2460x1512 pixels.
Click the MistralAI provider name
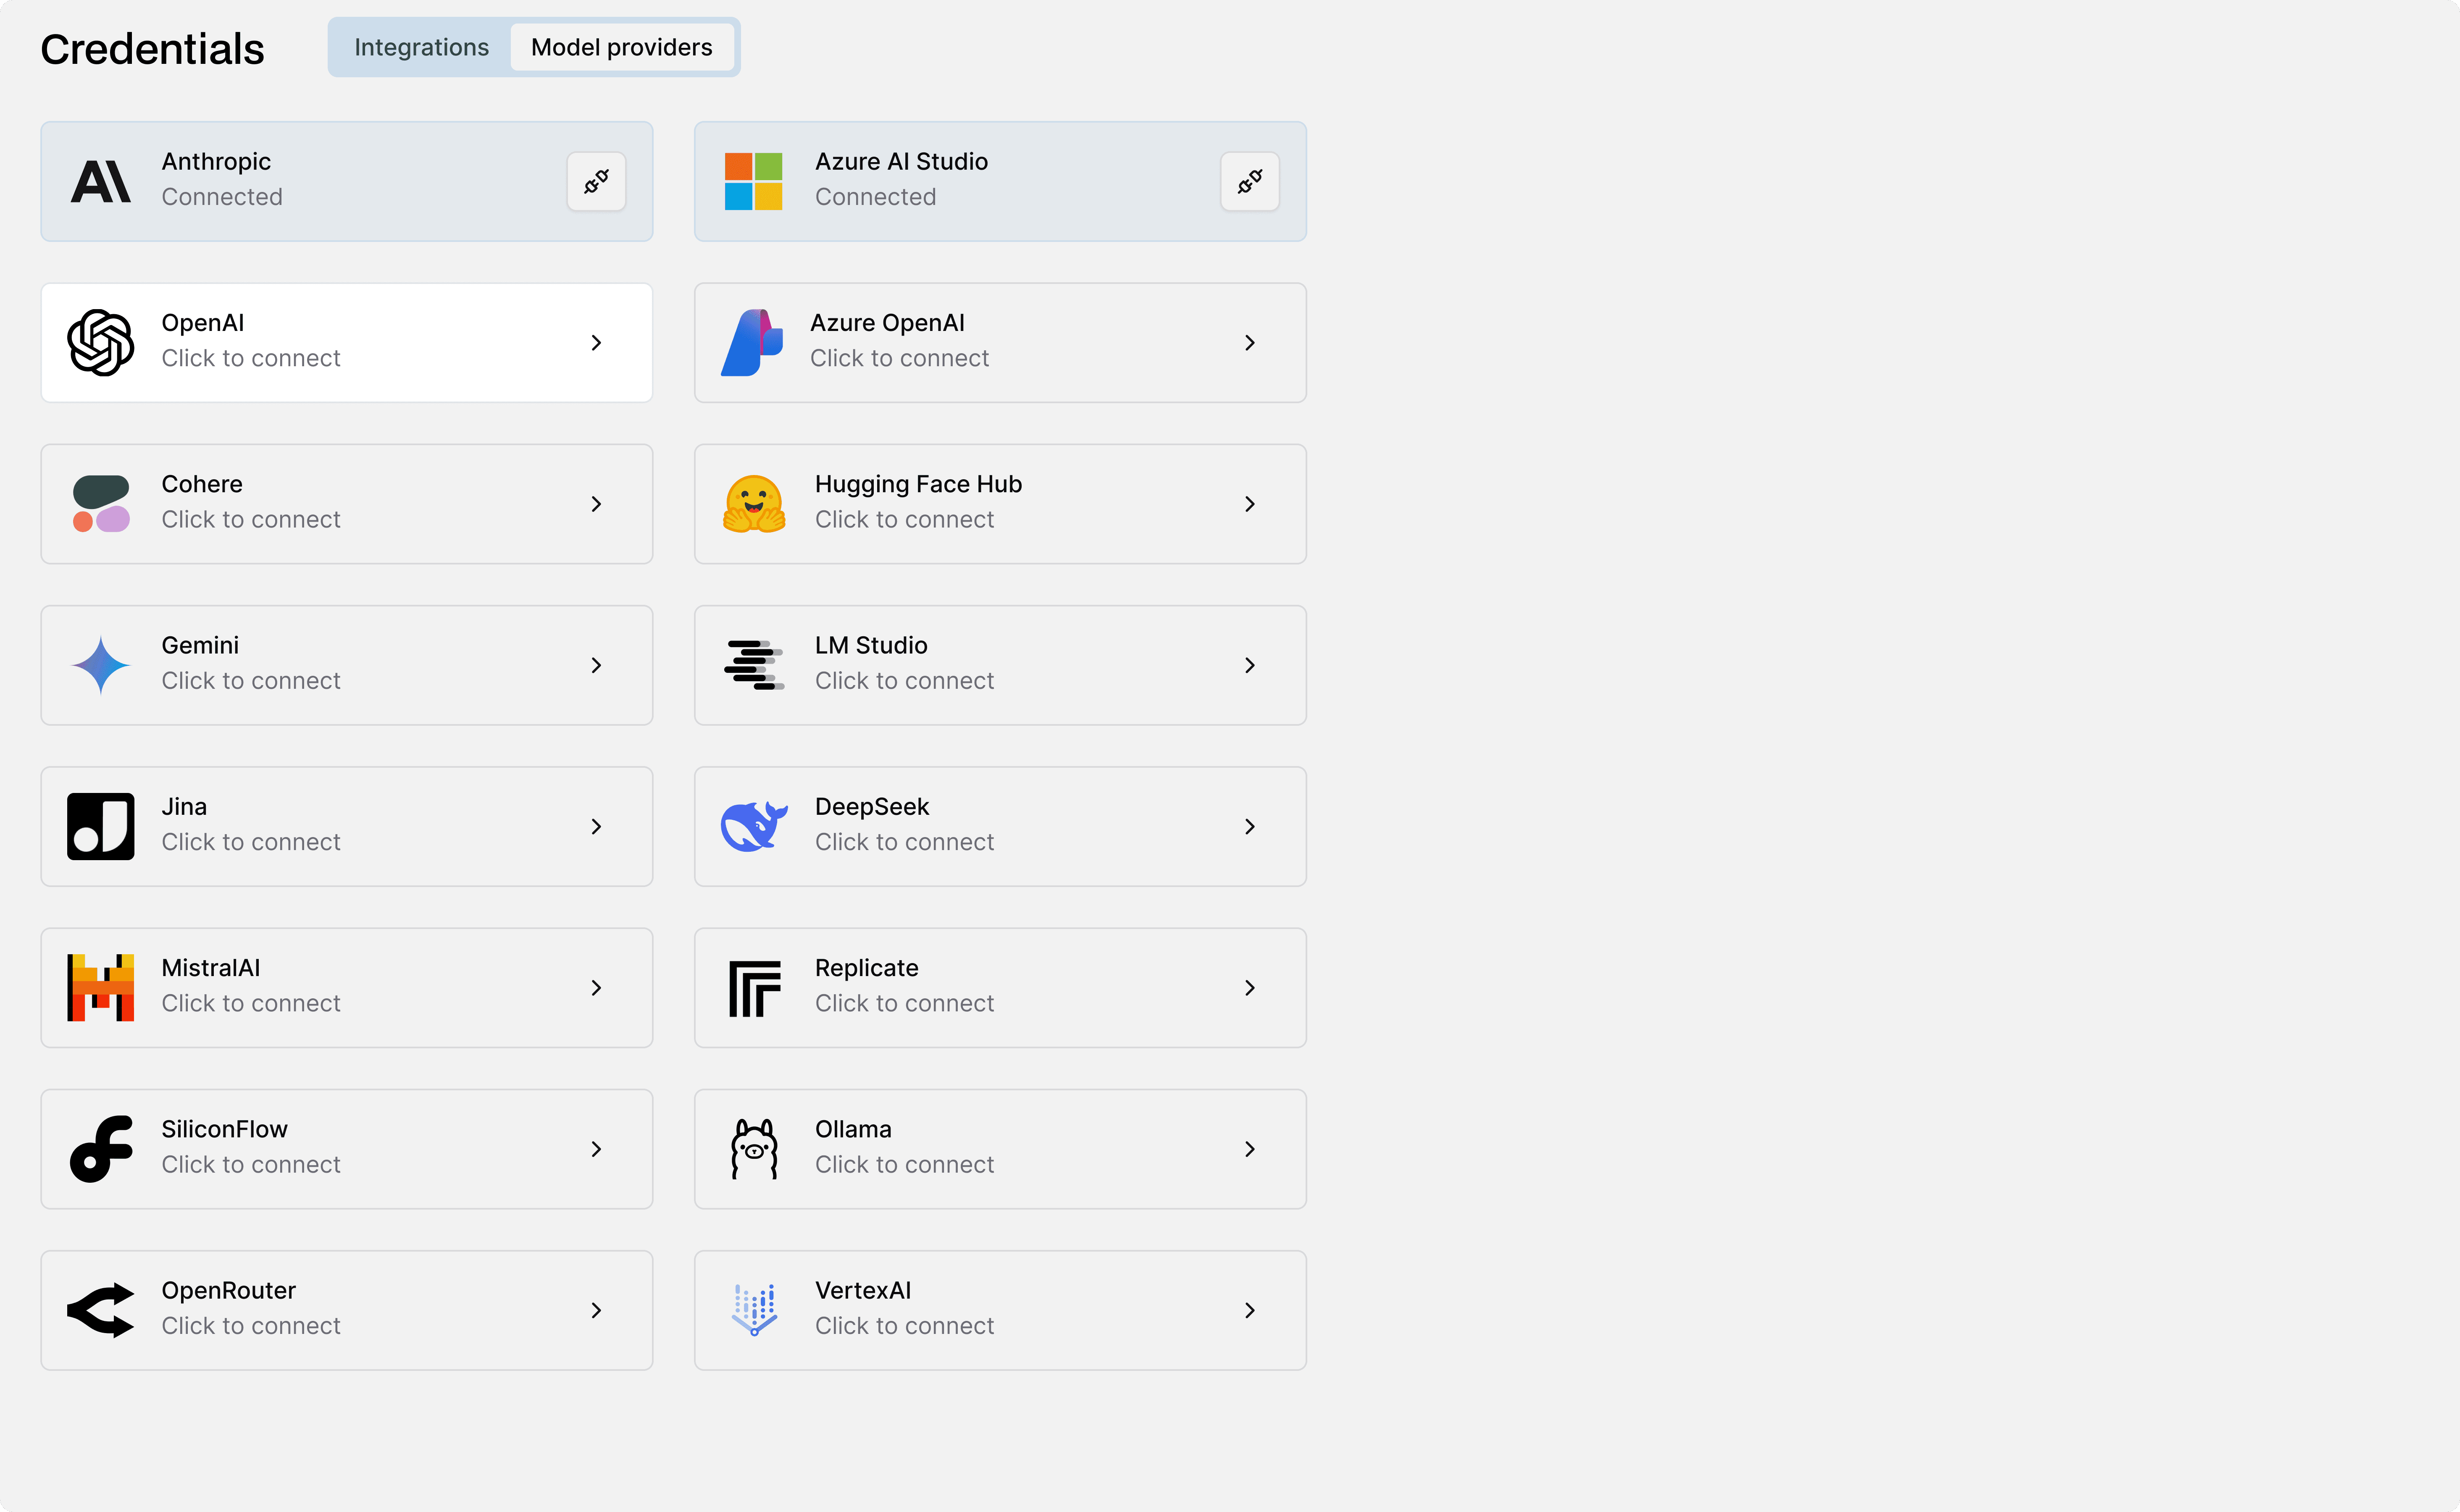click(211, 968)
